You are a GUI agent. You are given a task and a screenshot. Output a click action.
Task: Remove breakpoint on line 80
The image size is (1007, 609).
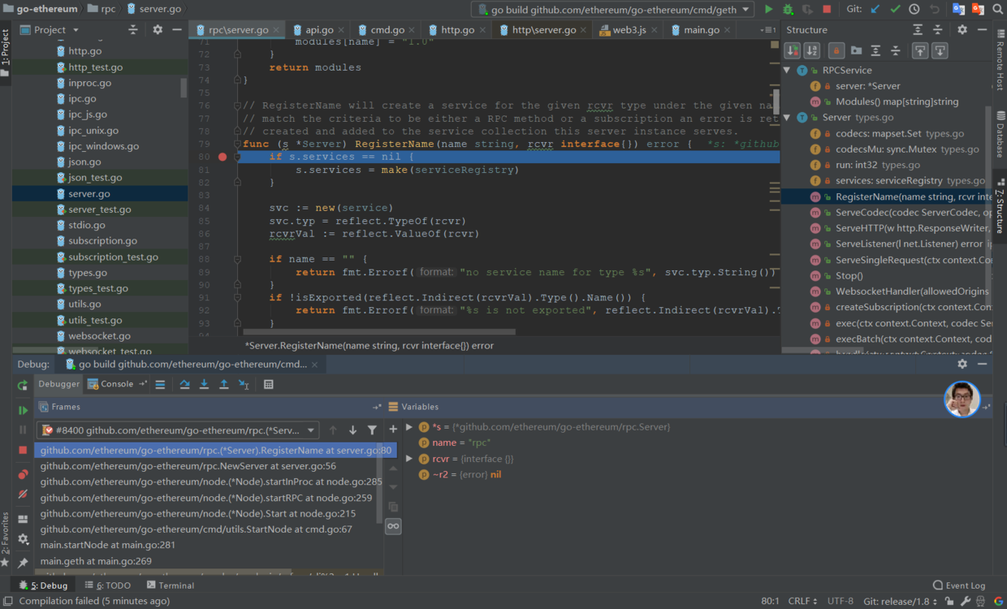click(223, 157)
